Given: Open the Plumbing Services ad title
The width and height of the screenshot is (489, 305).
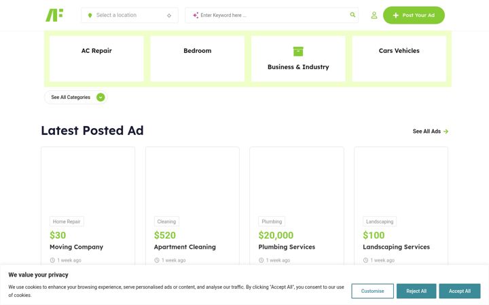Looking at the screenshot, I should [287, 247].
